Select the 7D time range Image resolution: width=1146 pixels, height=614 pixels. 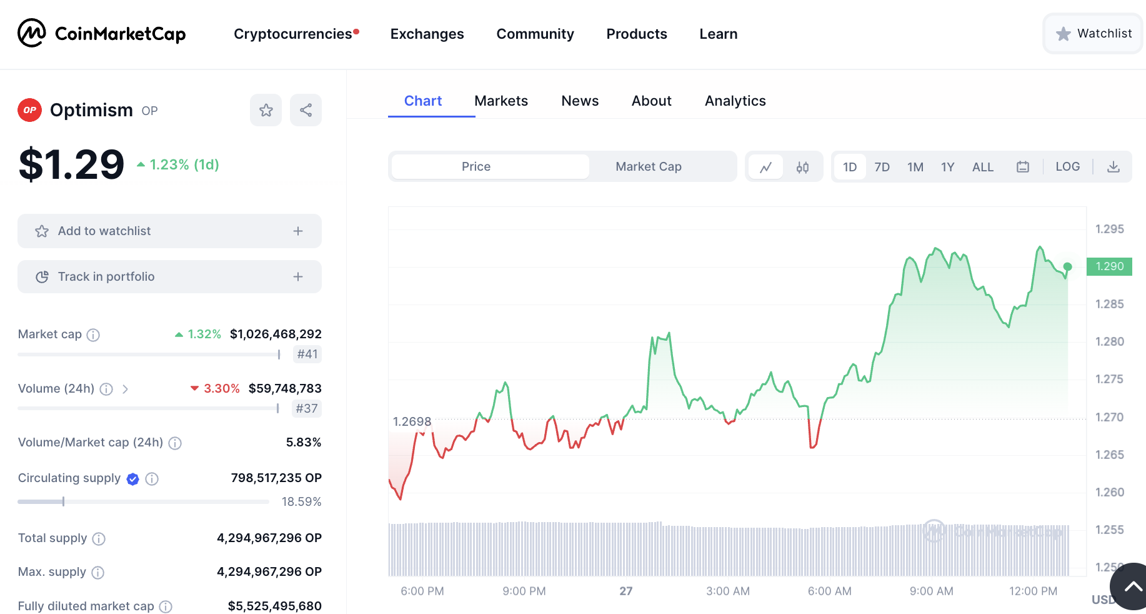882,167
